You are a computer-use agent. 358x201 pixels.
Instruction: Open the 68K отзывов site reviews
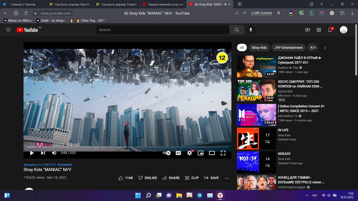[262, 13]
